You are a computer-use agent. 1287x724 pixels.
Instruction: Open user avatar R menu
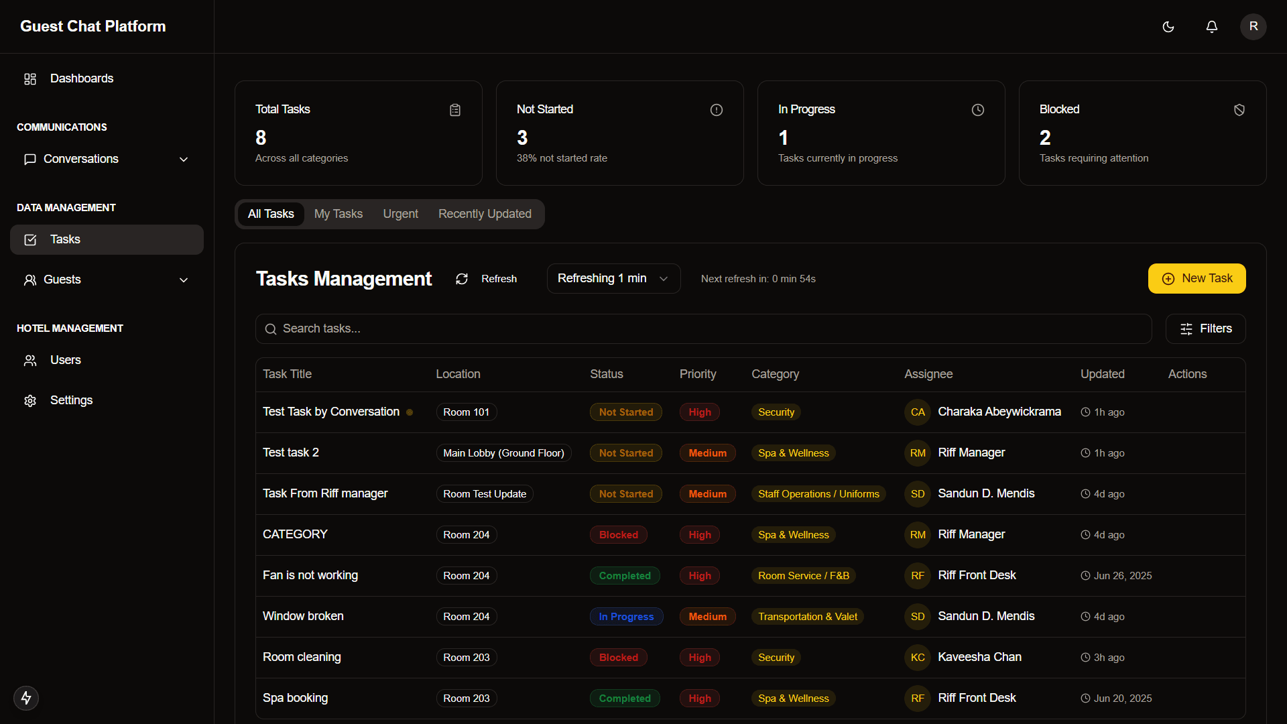click(1253, 27)
